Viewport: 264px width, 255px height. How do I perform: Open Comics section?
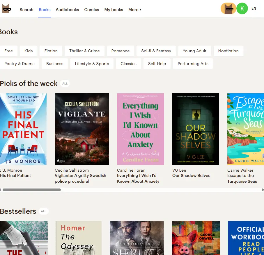click(x=92, y=10)
